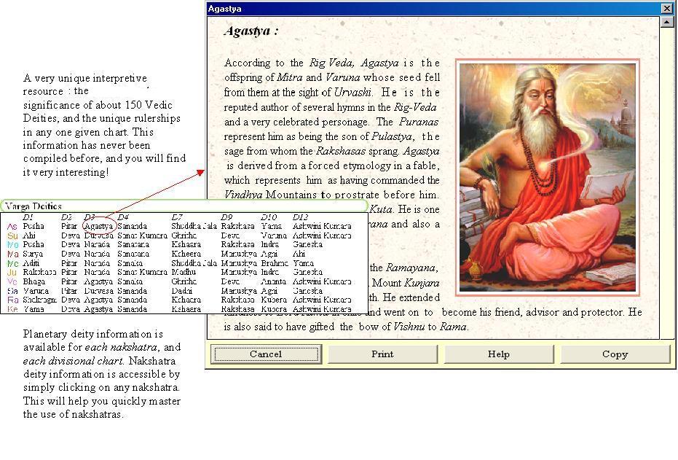
Task: Select Sanat Kumara in the Su row
Action: tap(142, 235)
